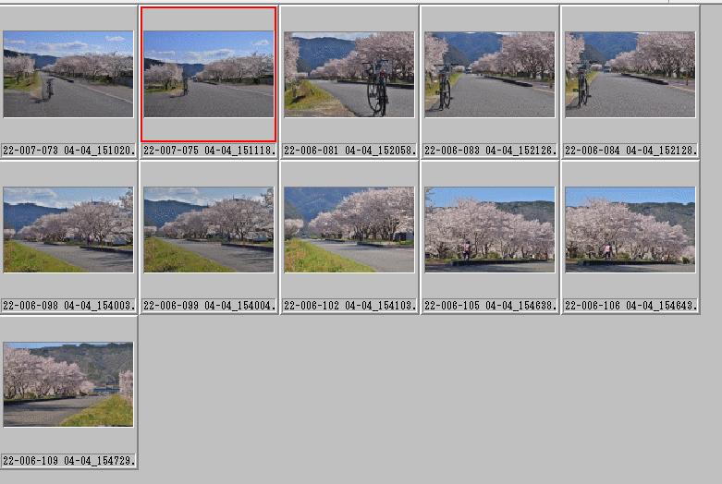Select the thumbnail image of photo 22-006-098
Screen dimensions: 722x484
[68, 230]
